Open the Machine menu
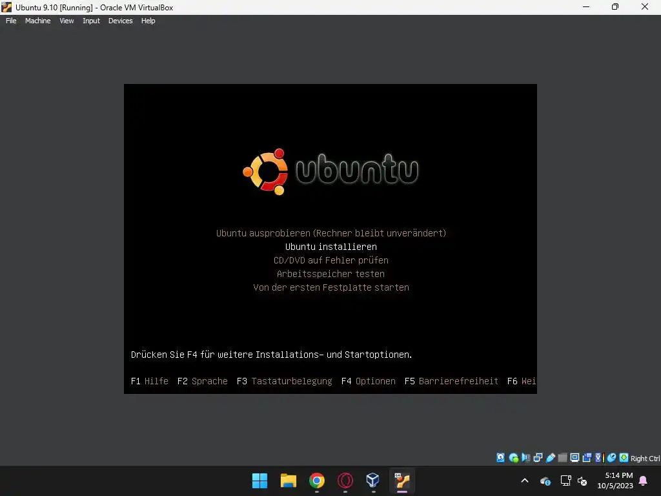 (38, 21)
